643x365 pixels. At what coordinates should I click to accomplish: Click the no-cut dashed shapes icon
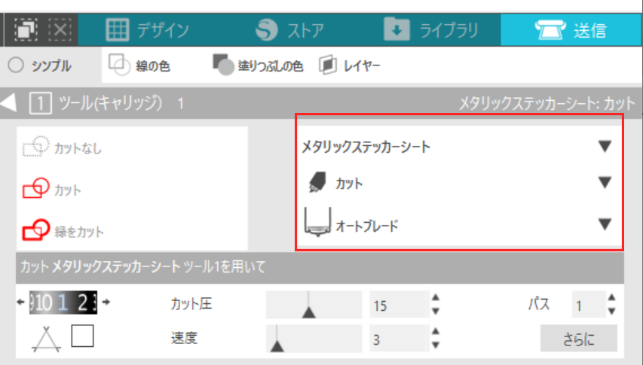35,147
